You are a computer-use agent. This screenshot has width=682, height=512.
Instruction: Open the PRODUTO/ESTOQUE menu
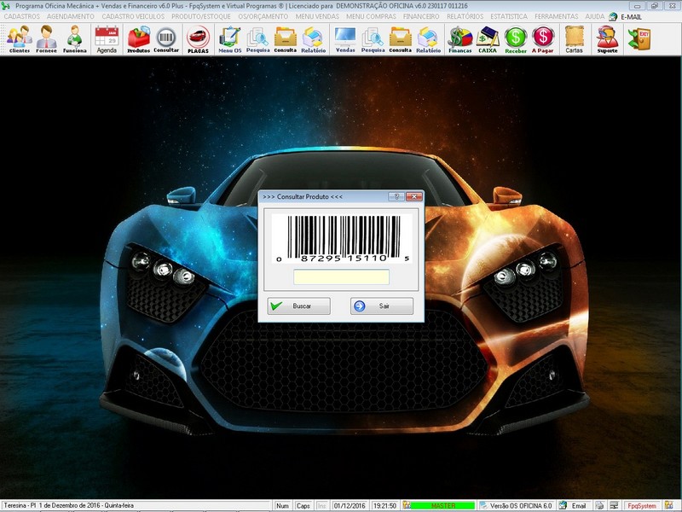(x=201, y=16)
